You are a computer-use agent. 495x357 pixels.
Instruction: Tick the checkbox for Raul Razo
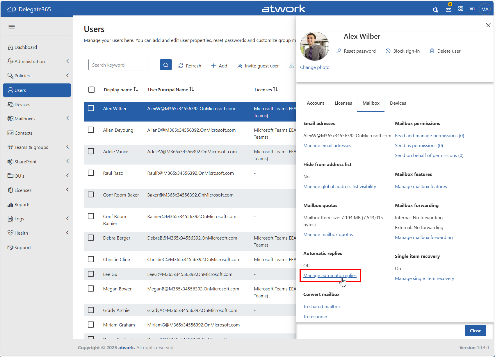[x=91, y=173]
